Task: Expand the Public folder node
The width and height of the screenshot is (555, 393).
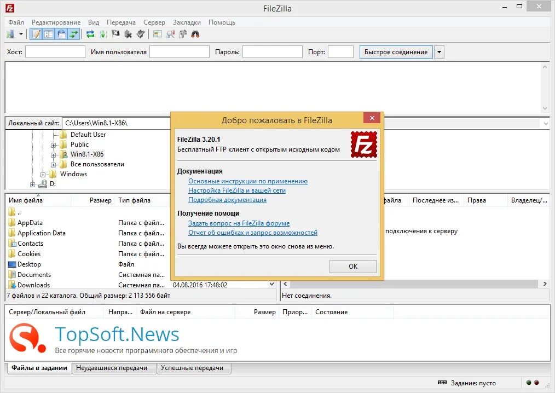Action: pos(53,145)
